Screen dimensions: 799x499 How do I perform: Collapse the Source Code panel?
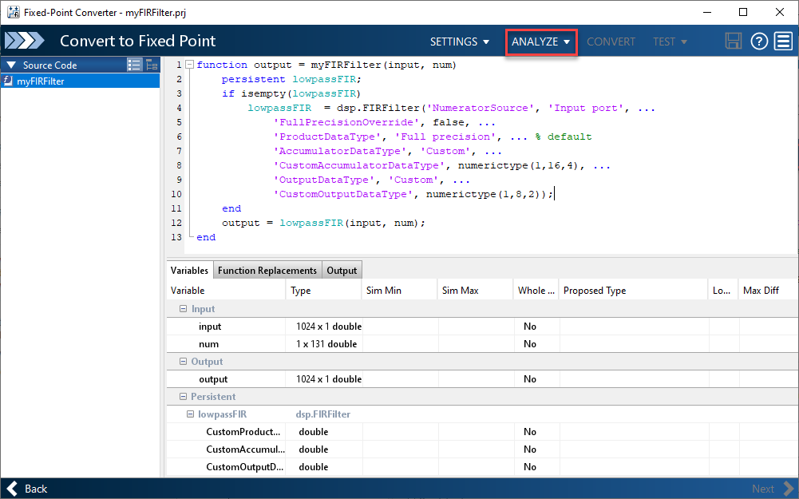point(10,65)
